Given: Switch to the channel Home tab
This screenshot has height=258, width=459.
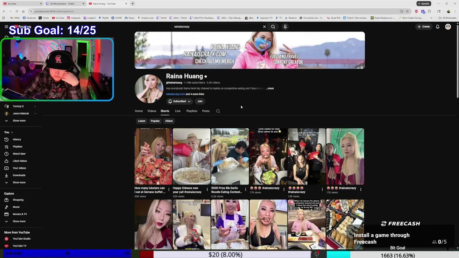Looking at the screenshot, I should pos(139,111).
